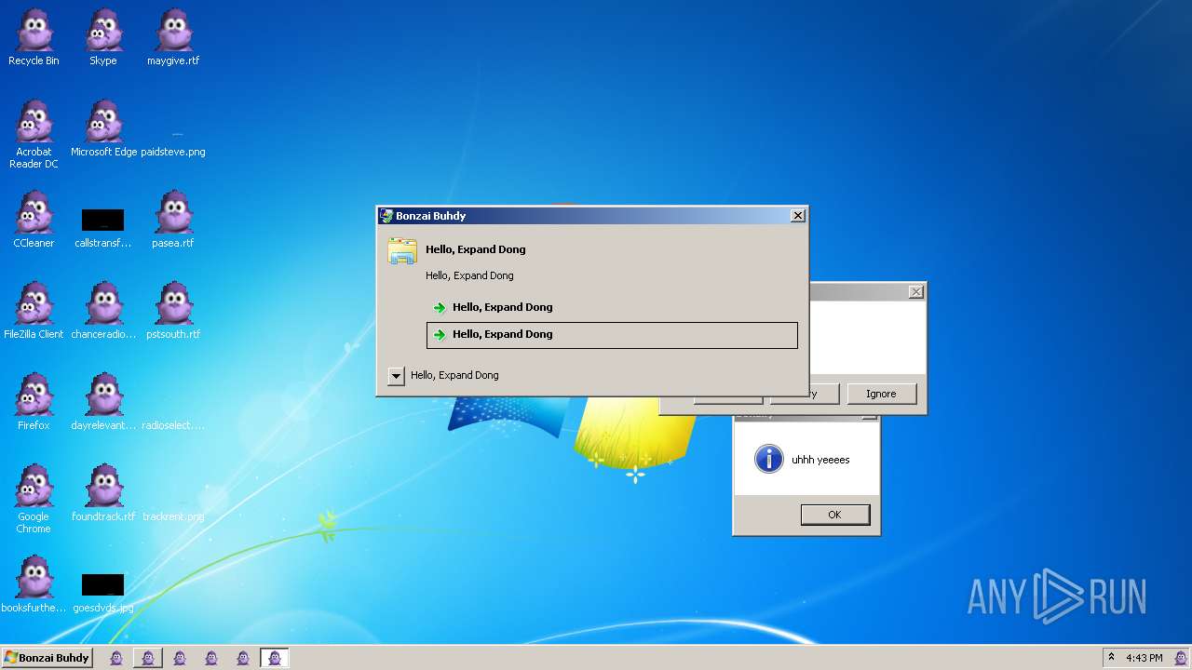Open FileZilla Client desktop shortcut
1192x670 pixels.
pyautogui.click(x=34, y=312)
